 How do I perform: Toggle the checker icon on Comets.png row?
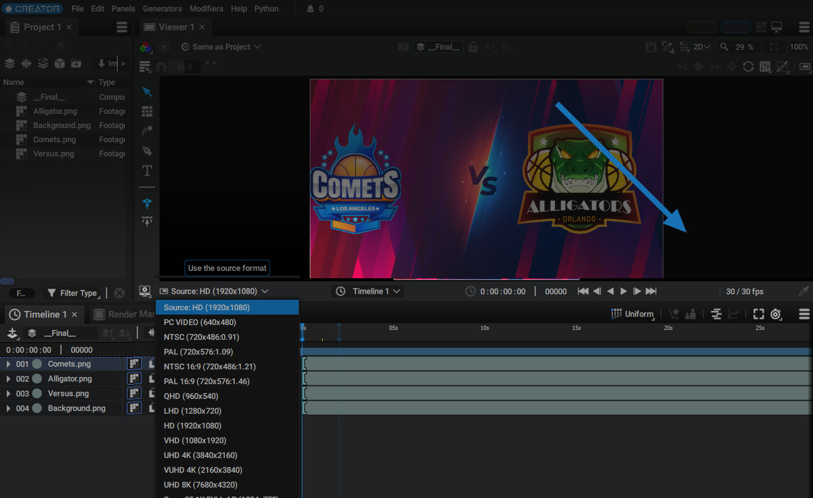click(x=134, y=364)
